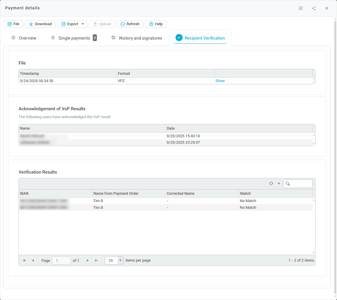The height and width of the screenshot is (300, 337).
Task: Click the share icon in title bar
Action: click(314, 8)
